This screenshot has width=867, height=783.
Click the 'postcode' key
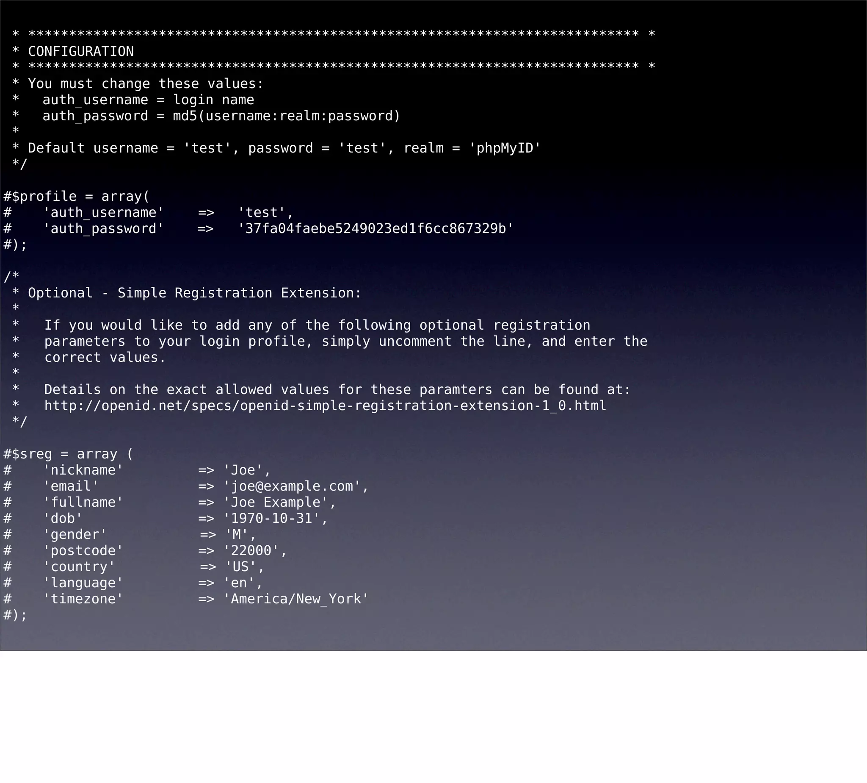click(83, 551)
